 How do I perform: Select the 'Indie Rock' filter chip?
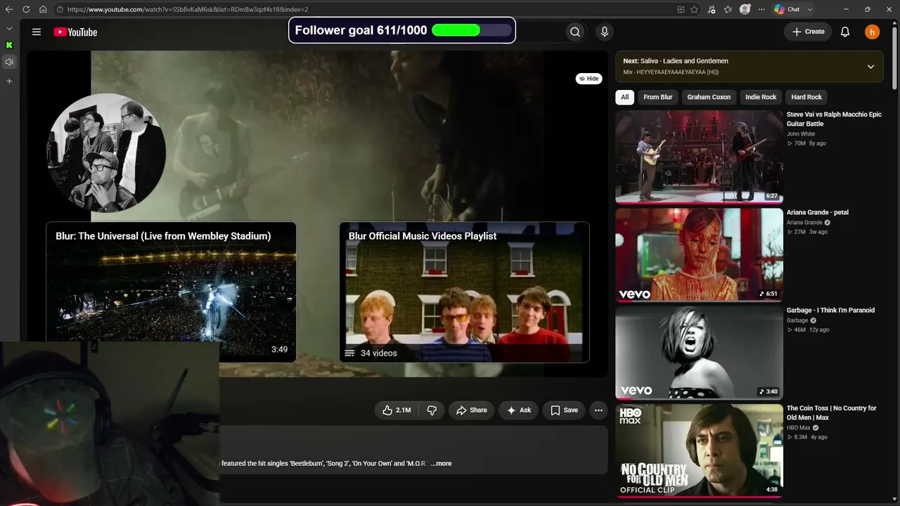pyautogui.click(x=761, y=97)
